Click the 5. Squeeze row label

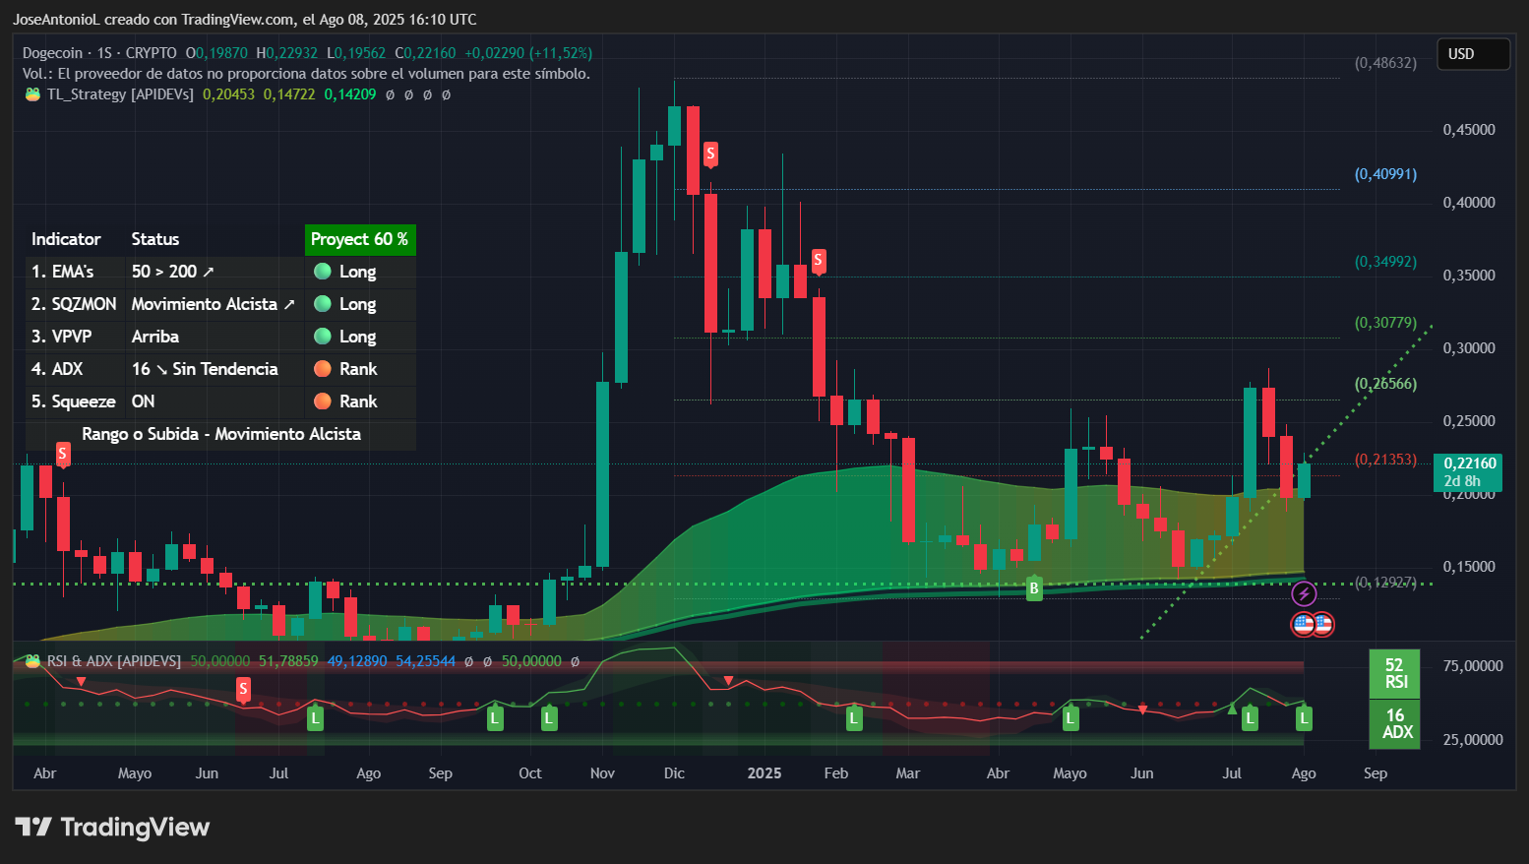click(74, 401)
